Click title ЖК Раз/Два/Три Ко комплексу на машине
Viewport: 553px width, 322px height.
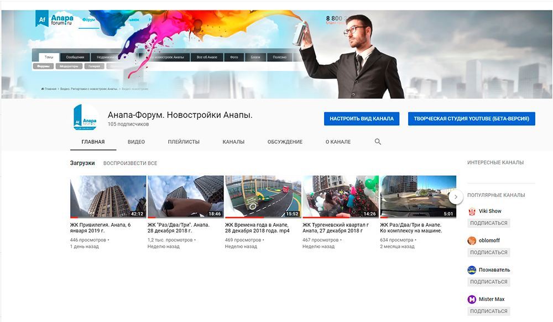pyautogui.click(x=411, y=228)
